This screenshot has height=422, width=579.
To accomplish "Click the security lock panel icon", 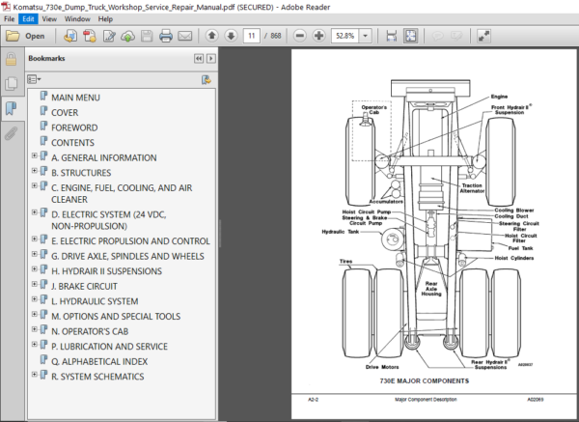I will (11, 59).
